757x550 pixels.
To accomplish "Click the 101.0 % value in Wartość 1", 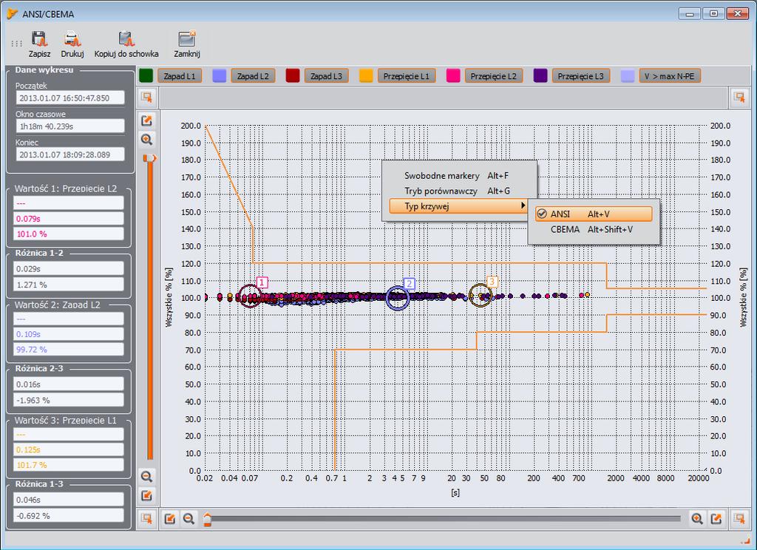I will pyautogui.click(x=69, y=234).
